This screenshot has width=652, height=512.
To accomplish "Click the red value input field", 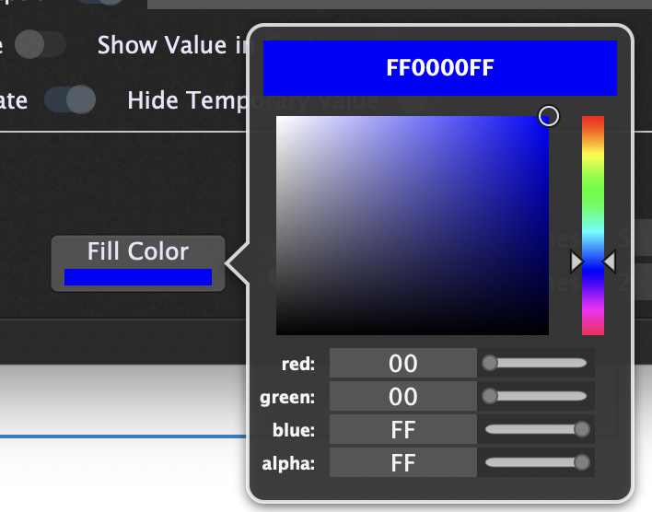I will coord(402,364).
